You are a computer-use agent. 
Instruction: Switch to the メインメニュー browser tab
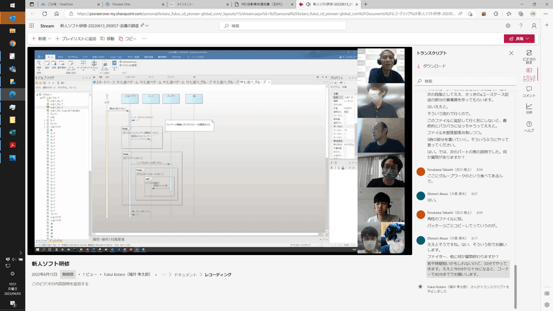(199, 4)
